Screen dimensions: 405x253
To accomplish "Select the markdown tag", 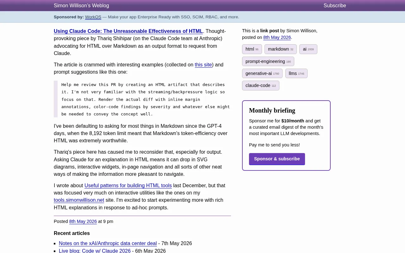I will (281, 49).
